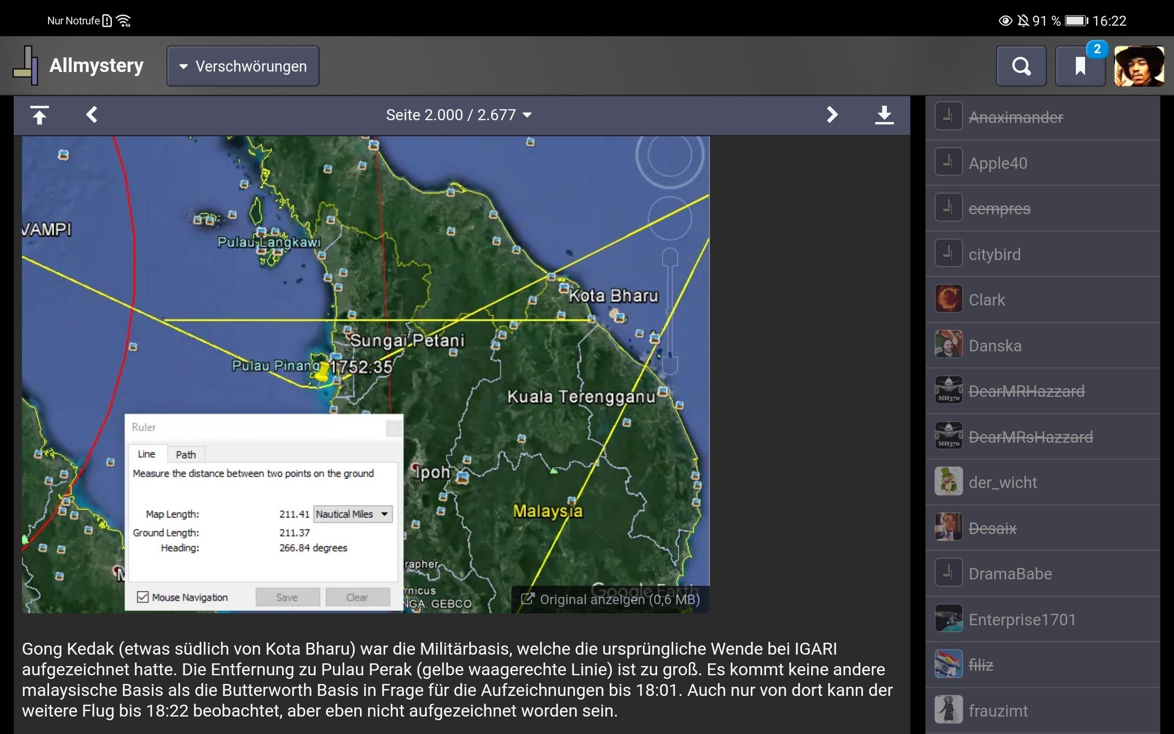
Task: Jump to bottom of thread arrow
Action: click(884, 115)
